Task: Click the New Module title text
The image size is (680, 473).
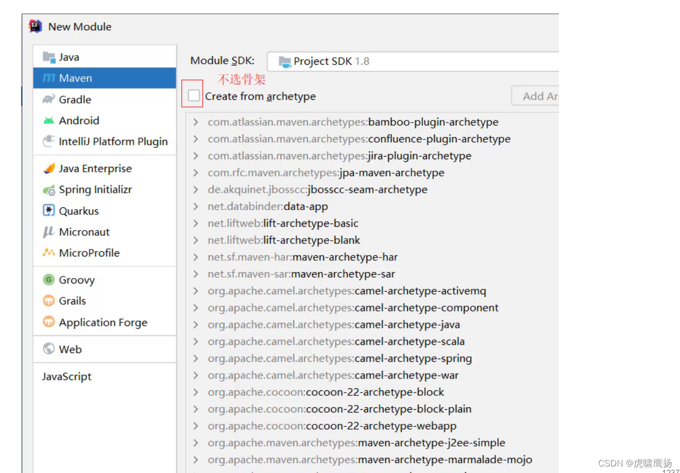Action: (80, 26)
